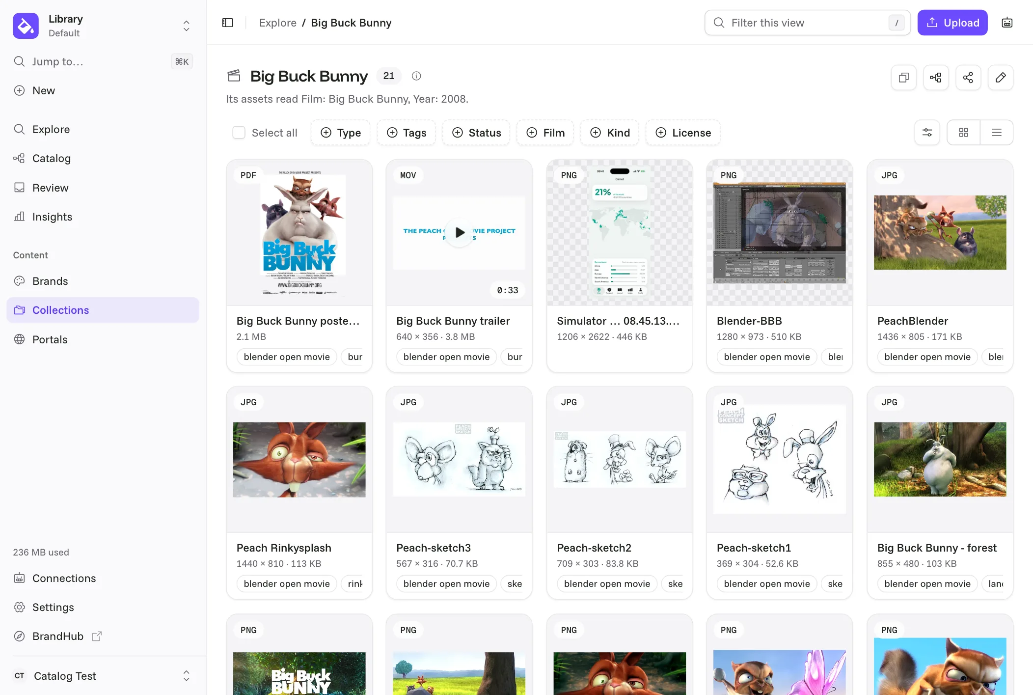Open Review section
The height and width of the screenshot is (695, 1033).
click(103, 188)
